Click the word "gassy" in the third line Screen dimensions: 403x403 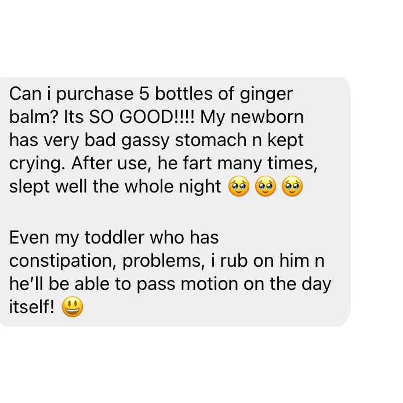point(145,141)
